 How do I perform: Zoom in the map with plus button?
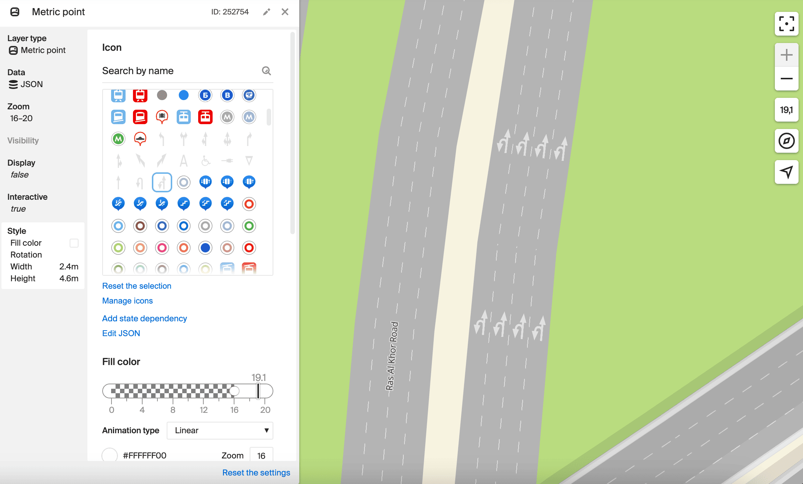pyautogui.click(x=786, y=55)
